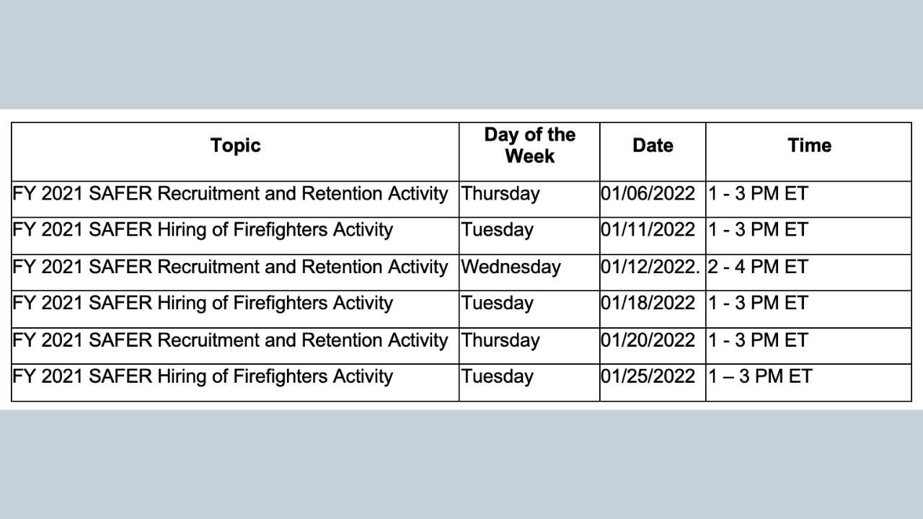This screenshot has height=519, width=923.
Task: Click the Time column header
Action: point(809,146)
